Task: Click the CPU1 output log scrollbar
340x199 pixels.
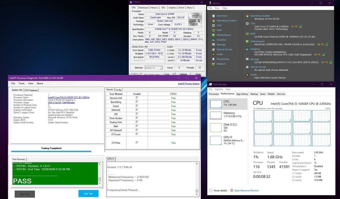Action: (x=197, y=179)
